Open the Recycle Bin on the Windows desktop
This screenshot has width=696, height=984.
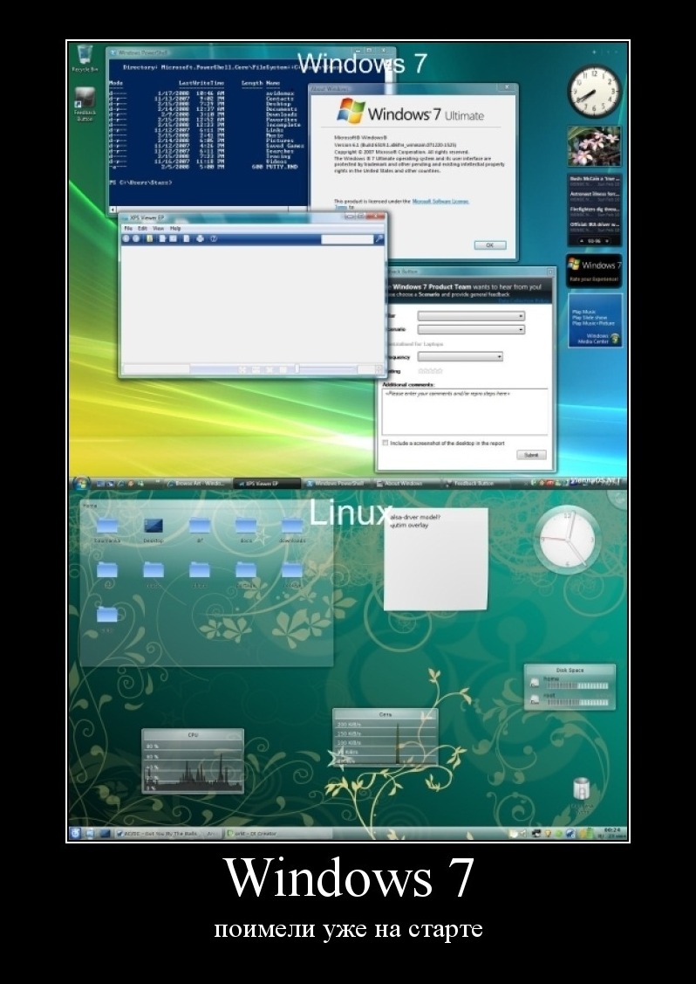(x=85, y=58)
